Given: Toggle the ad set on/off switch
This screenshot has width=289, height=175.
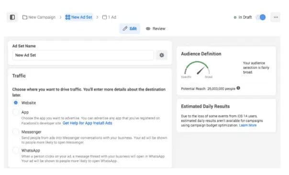Looking at the screenshot, I should 261,17.
